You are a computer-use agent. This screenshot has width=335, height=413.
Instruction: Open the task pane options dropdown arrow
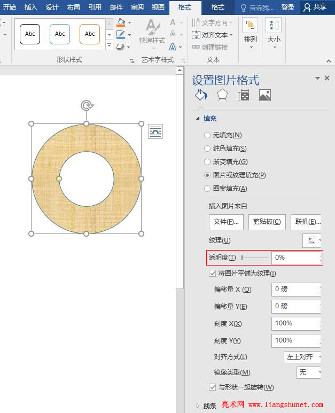[317, 78]
